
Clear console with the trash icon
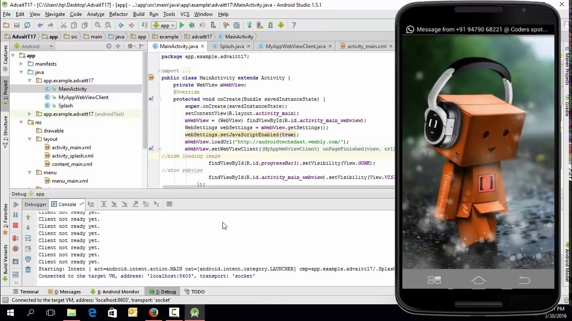(x=28, y=270)
